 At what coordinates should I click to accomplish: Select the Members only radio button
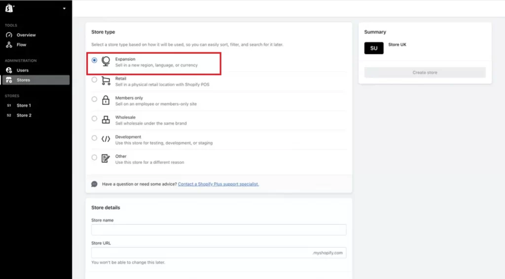point(94,99)
